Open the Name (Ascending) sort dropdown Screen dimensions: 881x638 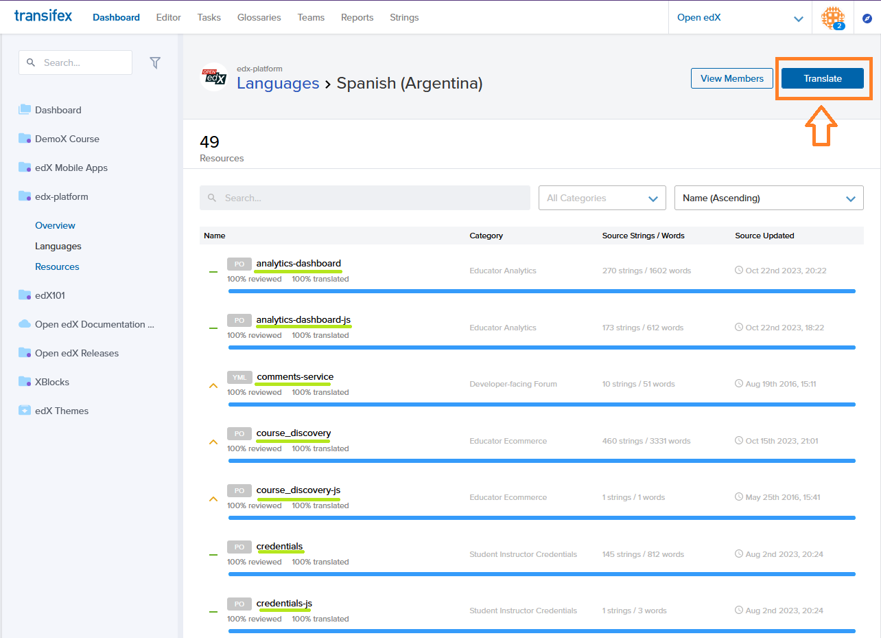click(x=768, y=198)
